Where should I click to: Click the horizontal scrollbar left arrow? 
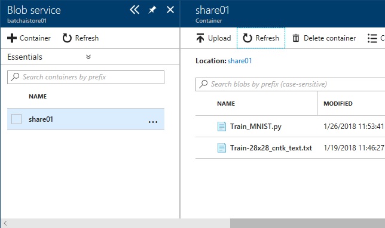tap(5, 223)
